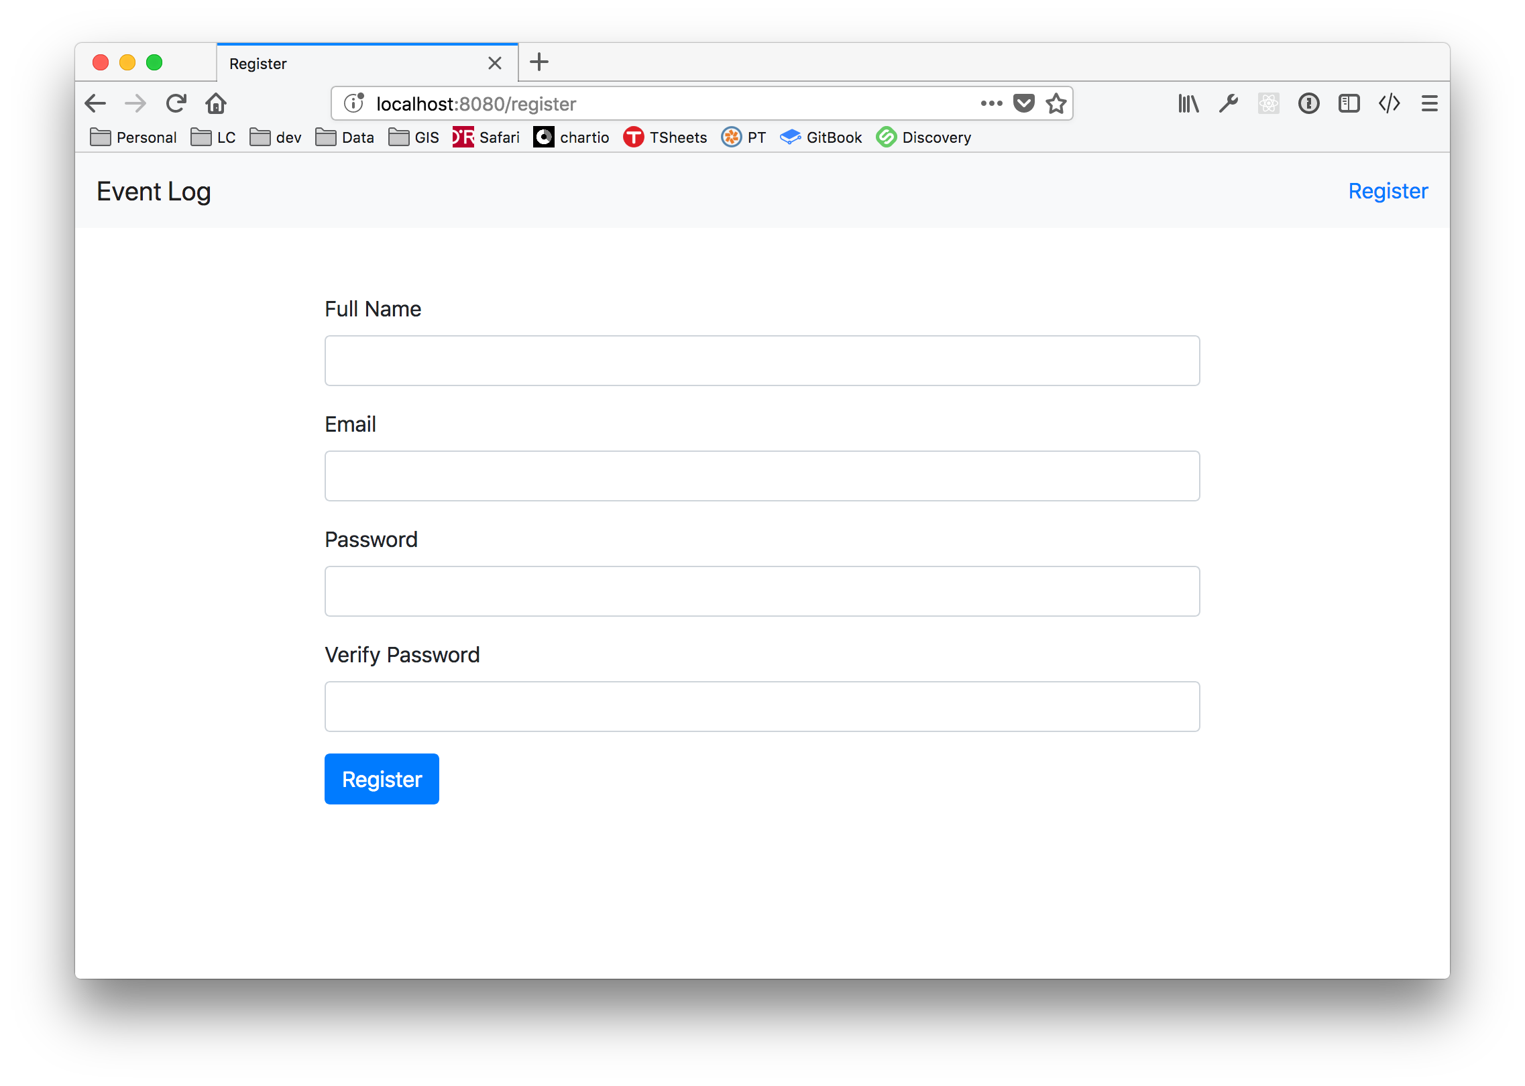Open a new tab with plus button

[x=539, y=62]
